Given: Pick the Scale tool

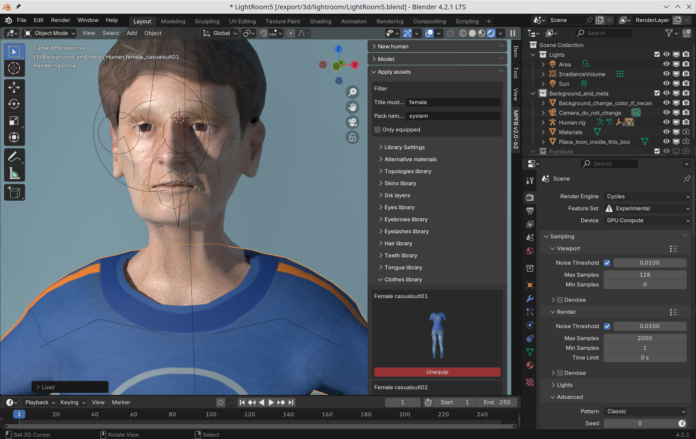Looking at the screenshot, I should coord(14,121).
